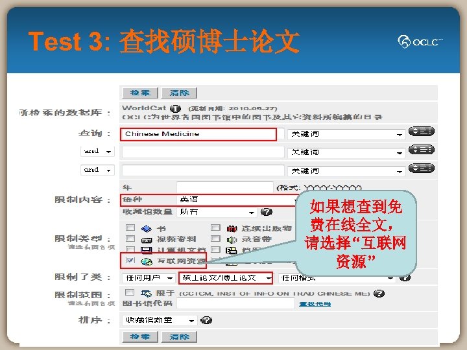Open first 关键词 index dropdown

click(346, 134)
